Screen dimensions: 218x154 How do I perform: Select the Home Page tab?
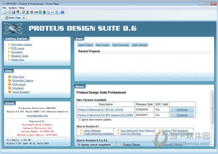point(14,18)
